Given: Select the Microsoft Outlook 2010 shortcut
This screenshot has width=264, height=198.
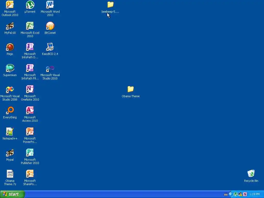Looking at the screenshot, I should 10,9.
